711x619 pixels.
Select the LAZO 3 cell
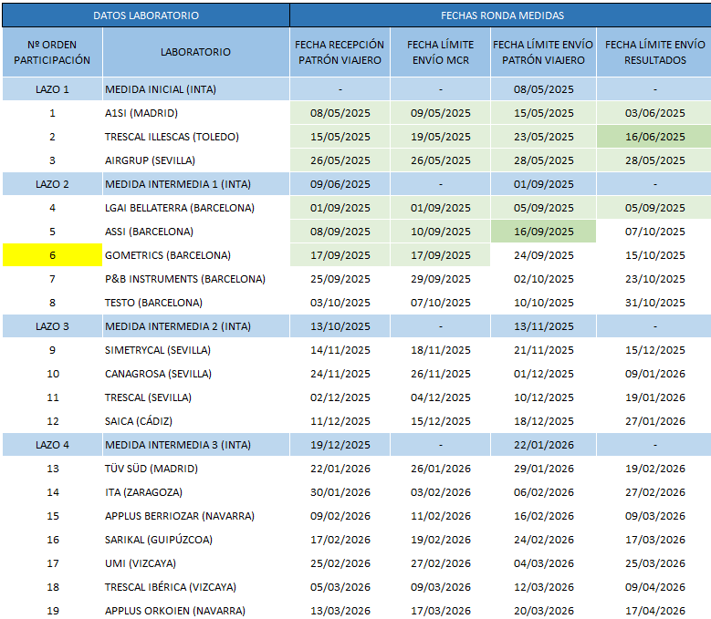(52, 326)
